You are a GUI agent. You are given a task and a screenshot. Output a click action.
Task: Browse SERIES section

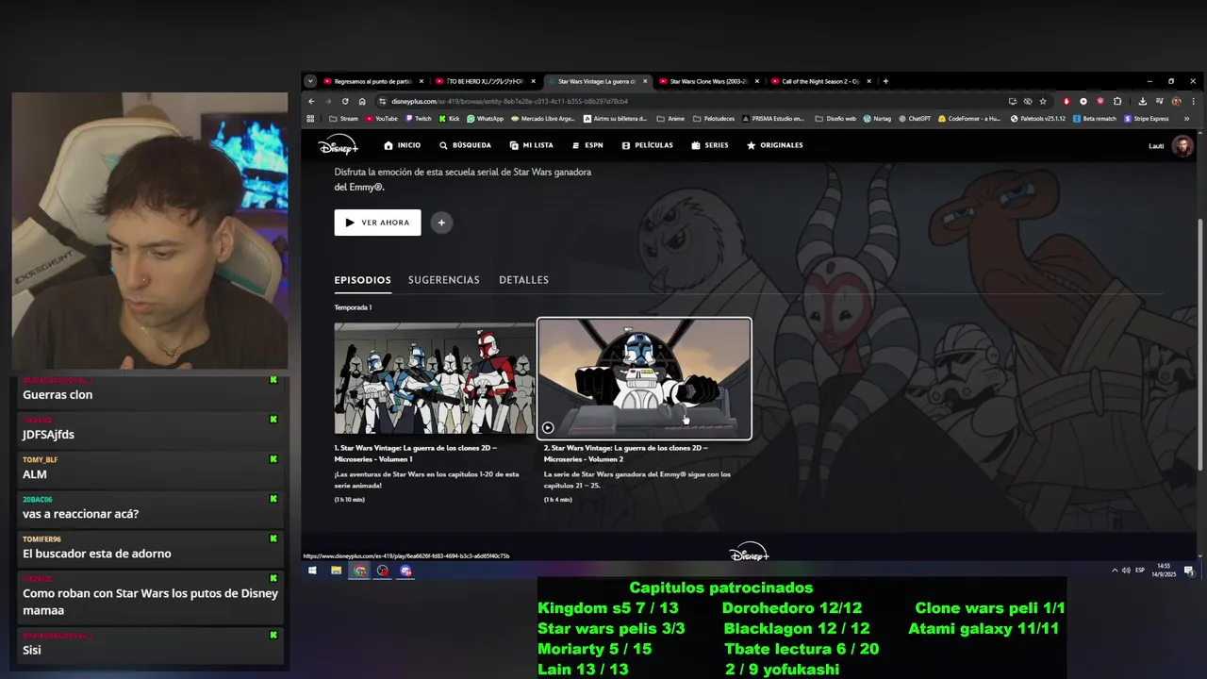[x=710, y=145]
